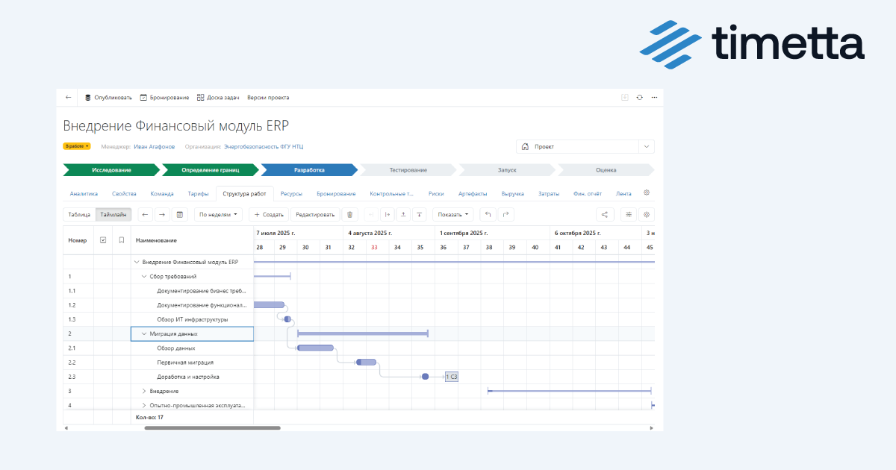Viewport: 896px width, 470px height.
Task: Switch to the Ресурсы tab
Action: (291, 194)
